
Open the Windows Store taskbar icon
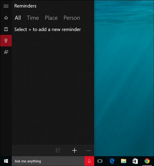click(135, 161)
